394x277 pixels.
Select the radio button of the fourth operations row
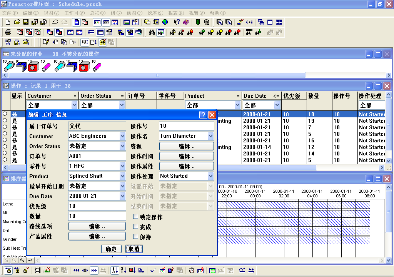[5, 133]
